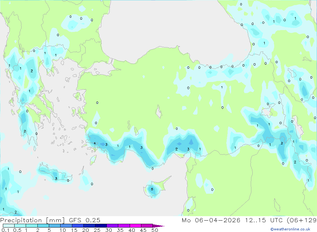Open the weatheronline.co.uk copyright link

click(x=290, y=229)
